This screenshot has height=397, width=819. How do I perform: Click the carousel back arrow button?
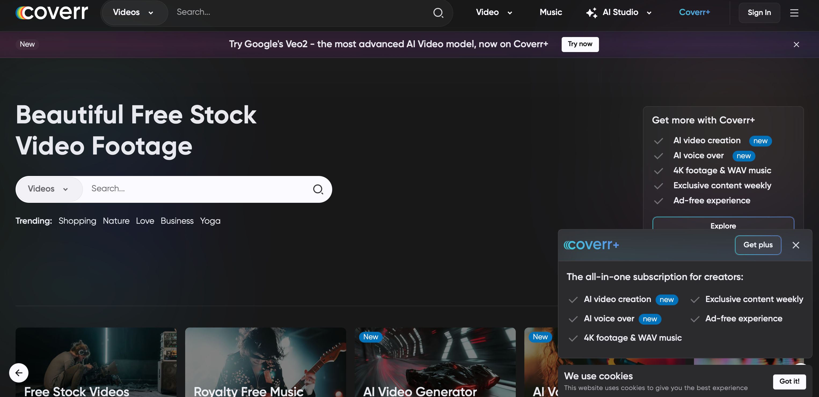coord(19,373)
